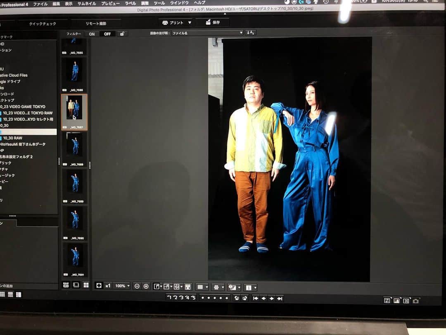
Task: Open the ヘルプ menu
Action: point(199,2)
